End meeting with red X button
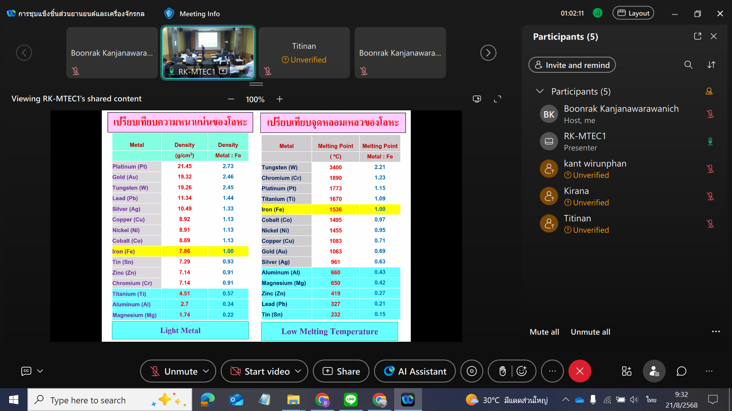This screenshot has height=411, width=732. point(579,371)
